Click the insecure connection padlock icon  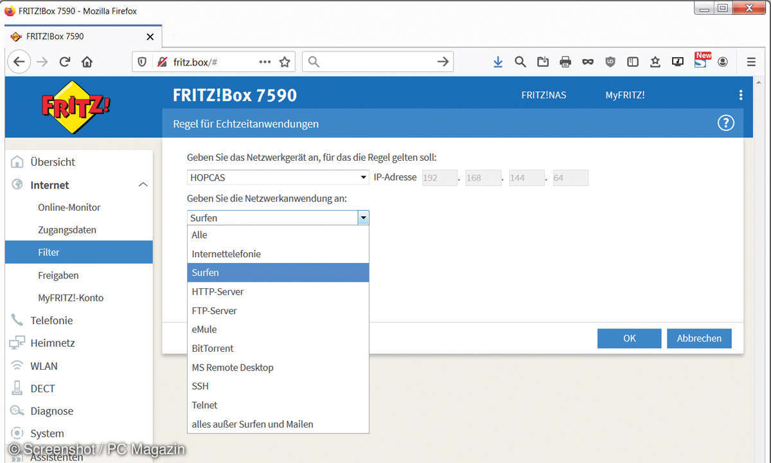coord(161,62)
